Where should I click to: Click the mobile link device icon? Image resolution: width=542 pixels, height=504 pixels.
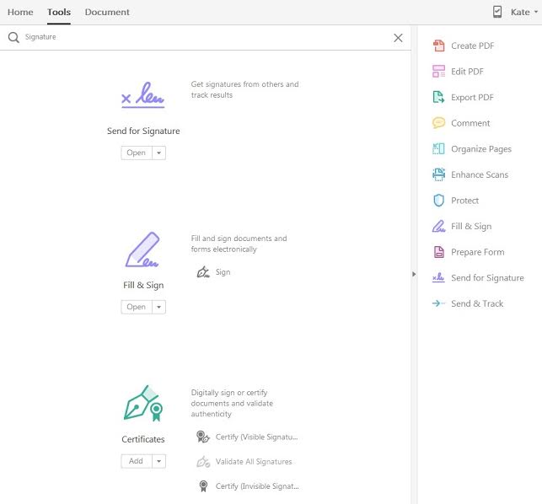coord(497,12)
